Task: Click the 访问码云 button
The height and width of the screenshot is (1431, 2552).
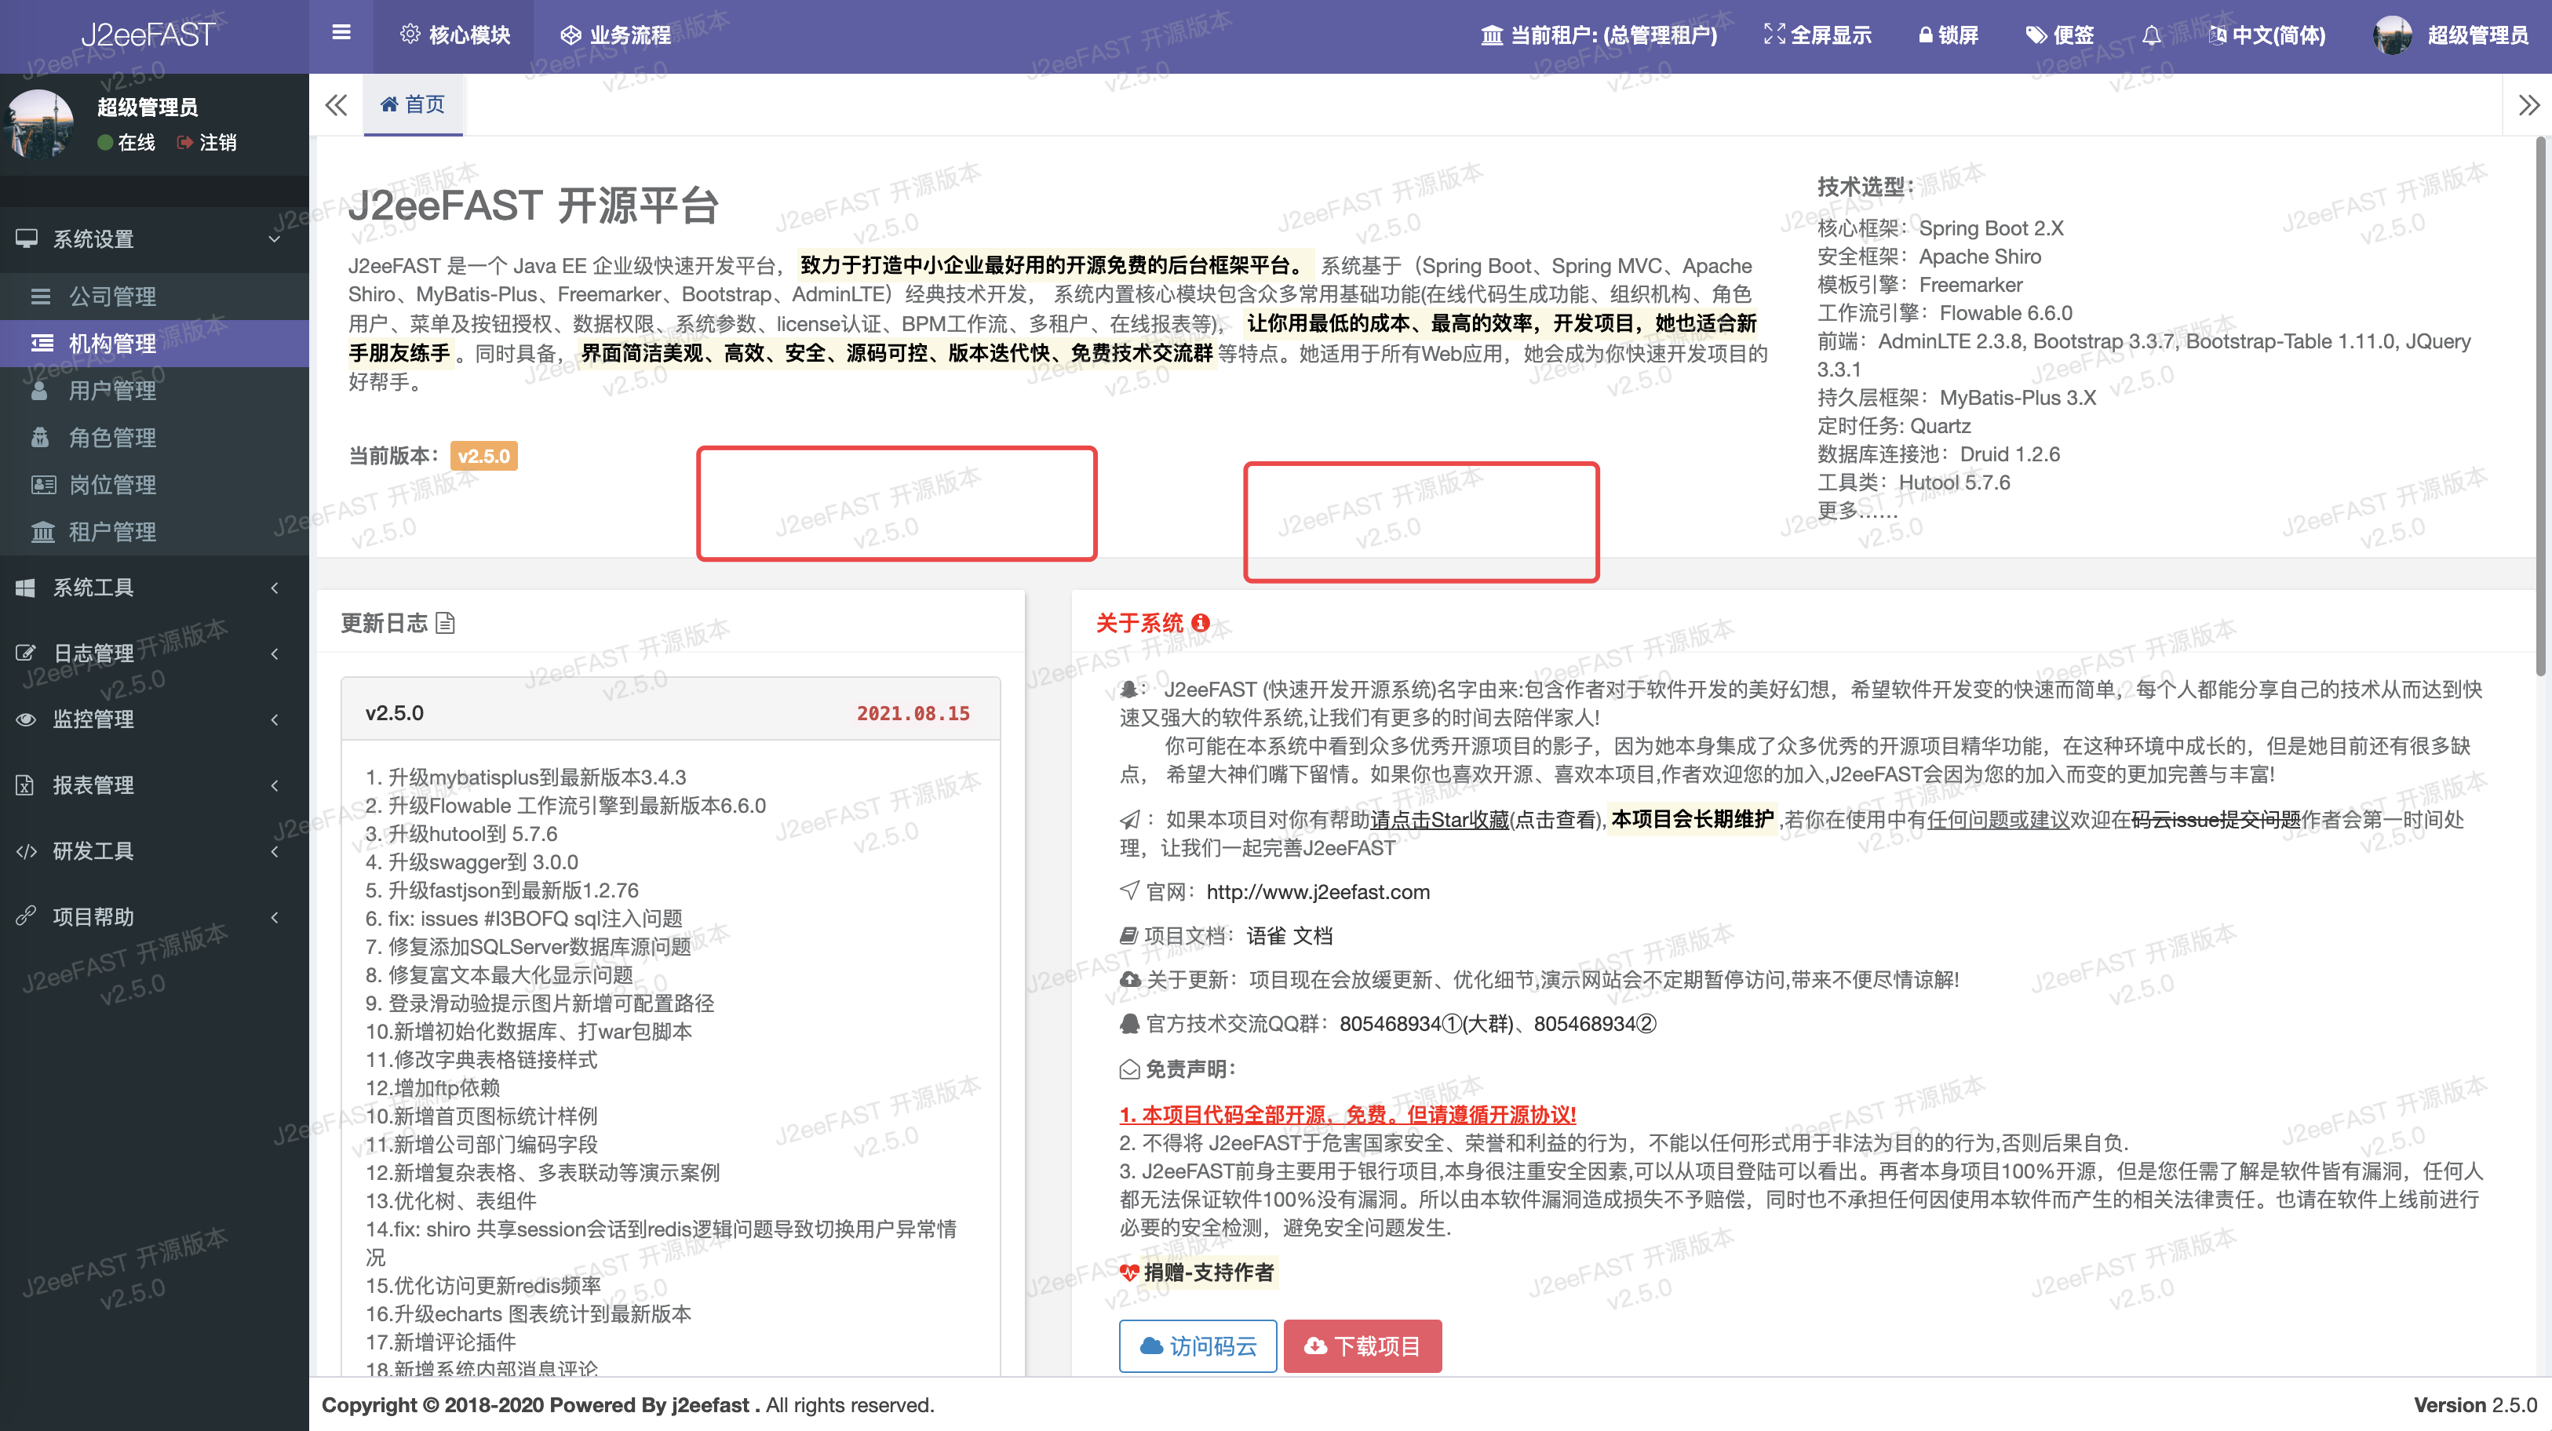Action: [1198, 1345]
